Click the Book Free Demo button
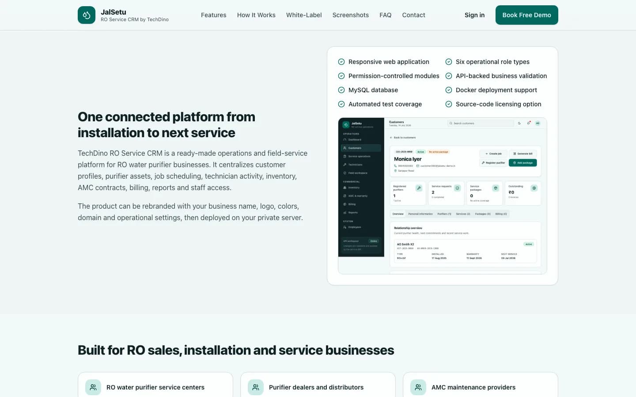 coord(527,15)
